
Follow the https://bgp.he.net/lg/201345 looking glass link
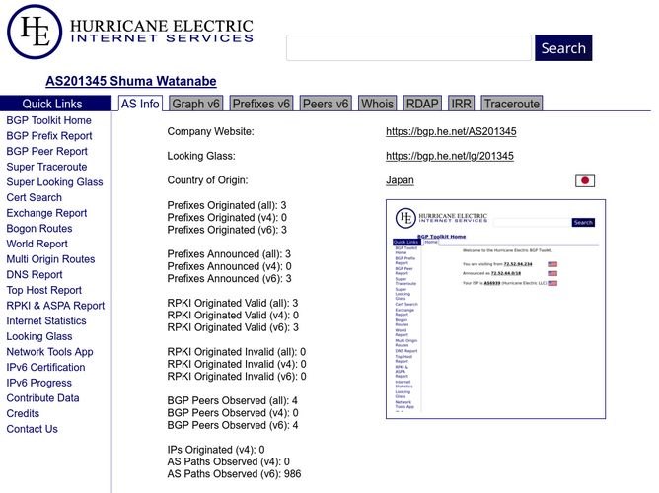[x=450, y=156]
